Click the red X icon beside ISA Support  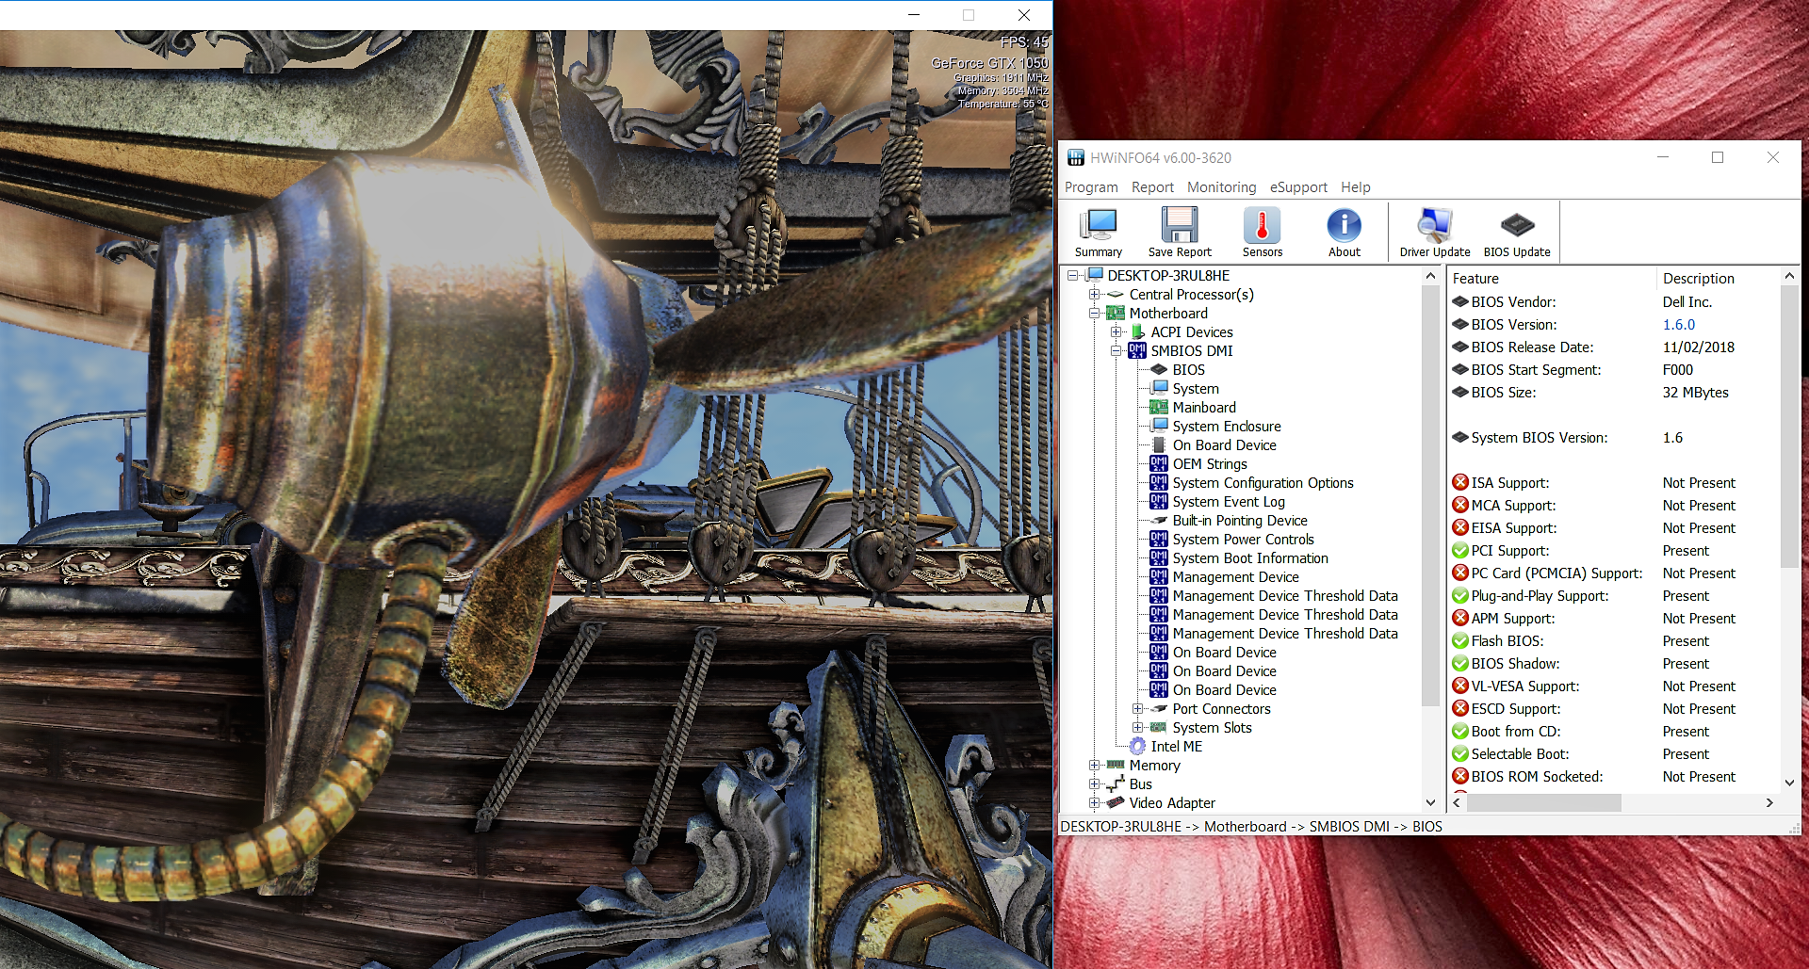(1460, 482)
